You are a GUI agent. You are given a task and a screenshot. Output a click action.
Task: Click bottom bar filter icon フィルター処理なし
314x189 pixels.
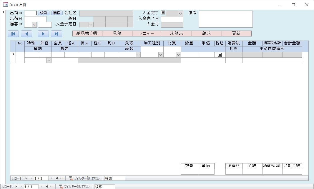(61, 187)
